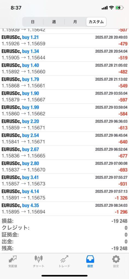The width and height of the screenshot is (129, 279).
Task: Tap the battery charging status icon
Action: tap(119, 8)
